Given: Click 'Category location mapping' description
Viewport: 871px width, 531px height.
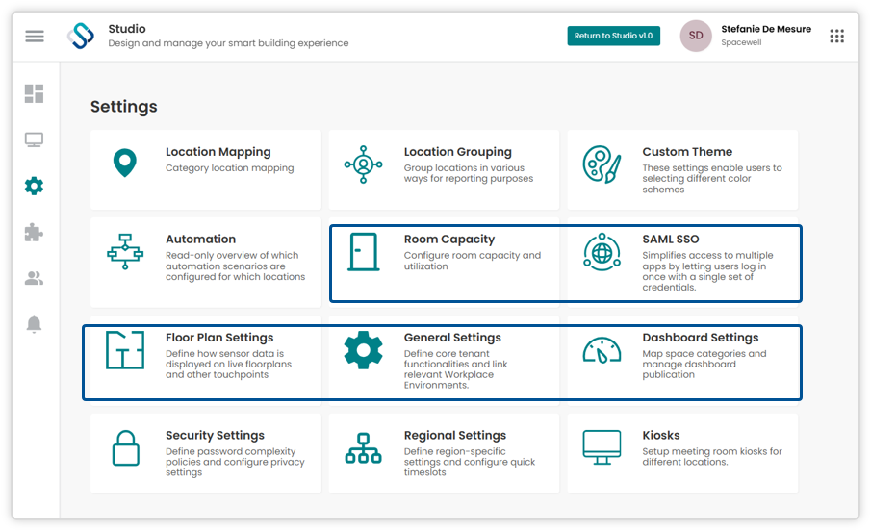Looking at the screenshot, I should 229,167.
